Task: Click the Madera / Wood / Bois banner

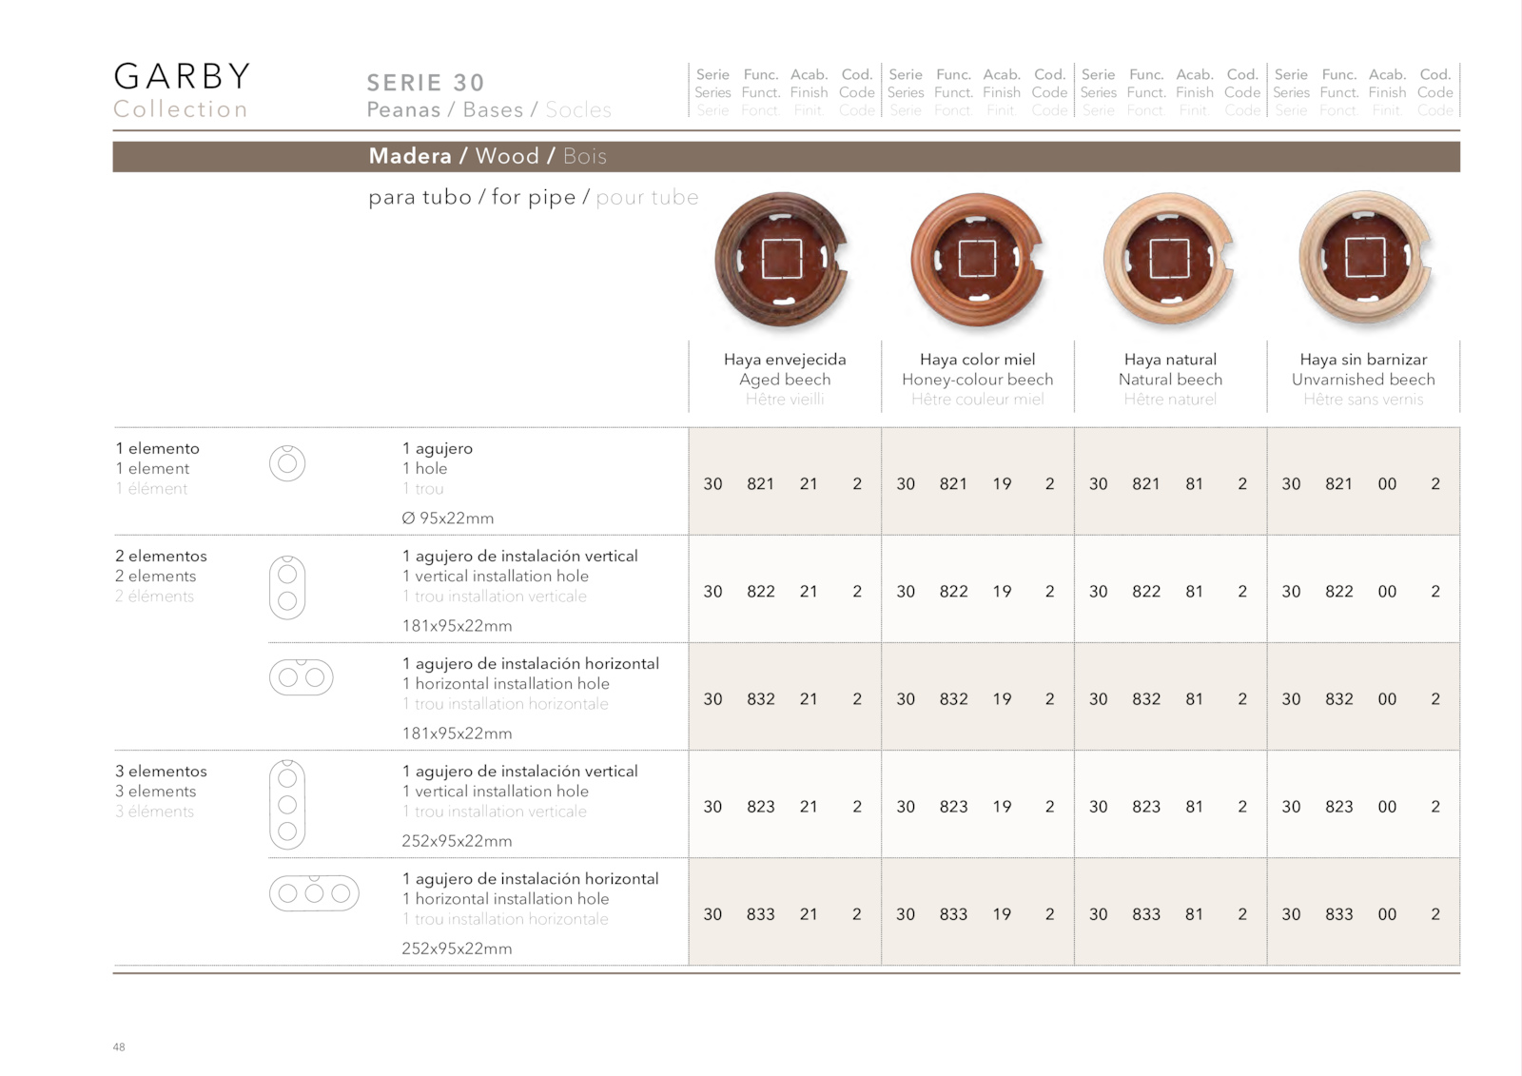Action: (786, 156)
